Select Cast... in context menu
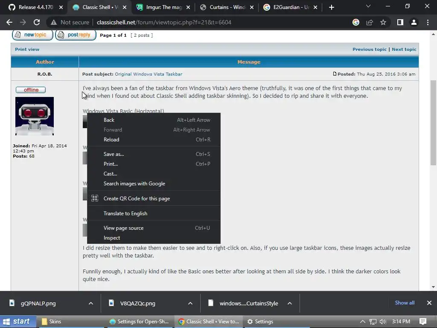 tap(154, 174)
